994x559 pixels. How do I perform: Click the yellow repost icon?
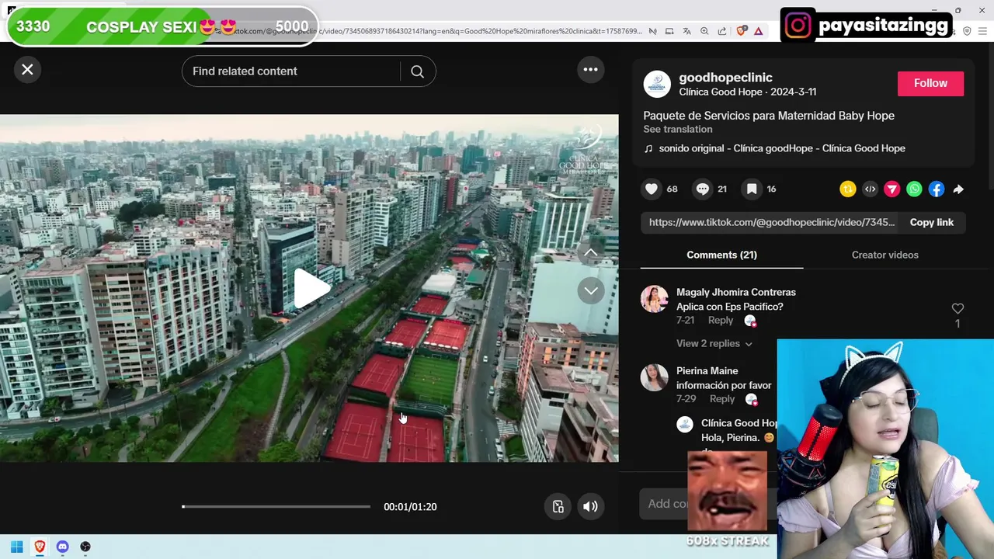click(x=848, y=189)
